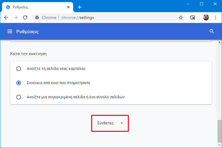The width and height of the screenshot is (222, 148).
Task: Click the Κατά την εκκίνηση heading
Action: [x=28, y=54]
